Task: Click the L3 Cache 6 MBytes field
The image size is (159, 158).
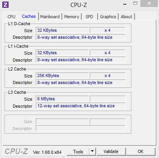Action: coord(62,99)
